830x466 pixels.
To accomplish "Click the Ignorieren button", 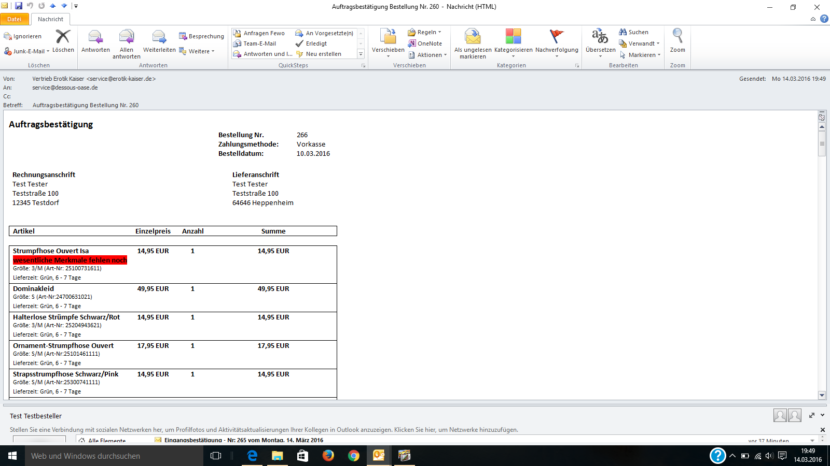I will 23,36.
